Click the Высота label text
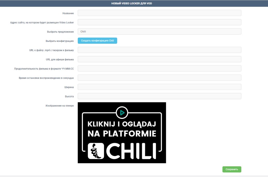The height and width of the screenshot is (177, 268). tap(69, 96)
